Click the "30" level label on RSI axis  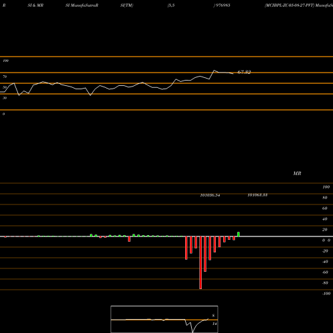[5, 98]
